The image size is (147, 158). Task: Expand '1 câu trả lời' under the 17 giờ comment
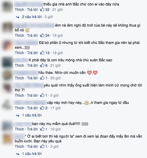[32, 115]
